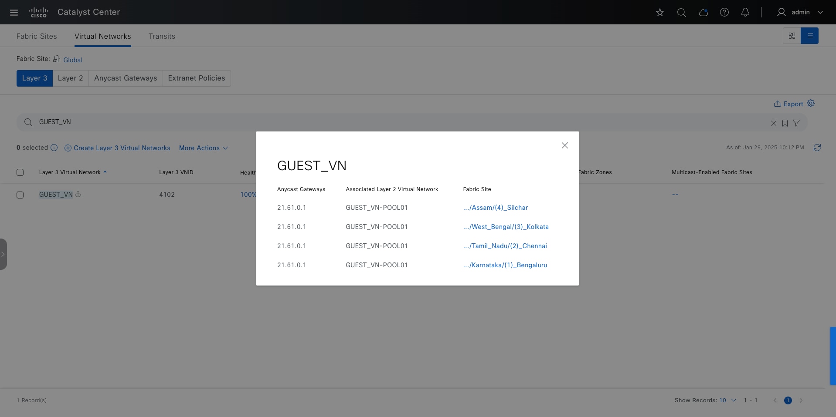Open notifications bell icon
The height and width of the screenshot is (417, 836).
point(745,12)
